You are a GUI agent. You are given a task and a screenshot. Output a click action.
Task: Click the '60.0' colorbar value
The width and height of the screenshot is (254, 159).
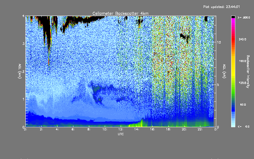pos(243,105)
